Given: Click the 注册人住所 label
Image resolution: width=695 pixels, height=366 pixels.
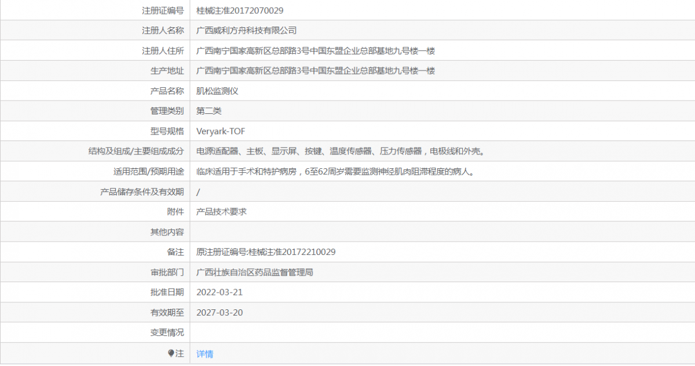Looking at the screenshot, I should pos(163,50).
